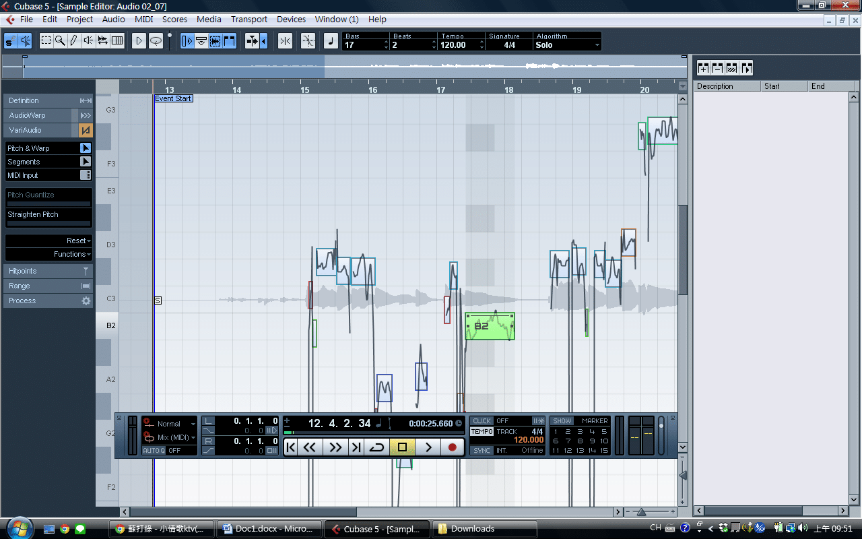Screen dimensions: 862x539
Task: Click the Audition play icon in toolbar
Action: click(x=139, y=41)
